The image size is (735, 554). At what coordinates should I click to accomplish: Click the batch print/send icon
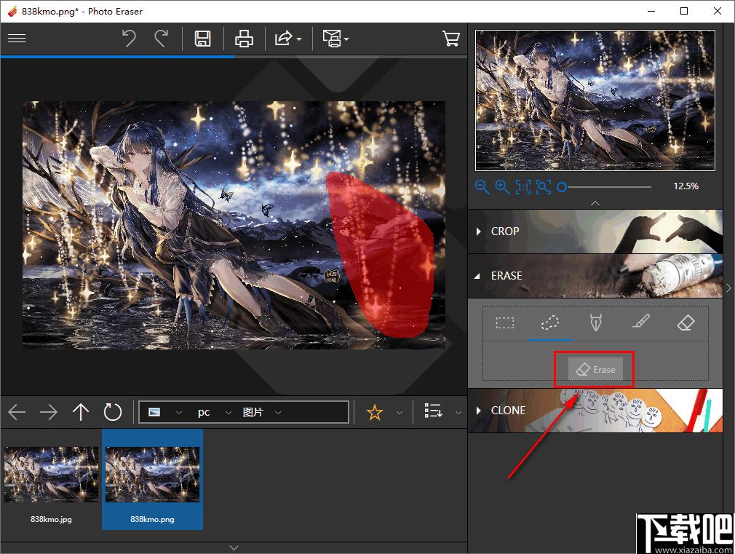(333, 39)
